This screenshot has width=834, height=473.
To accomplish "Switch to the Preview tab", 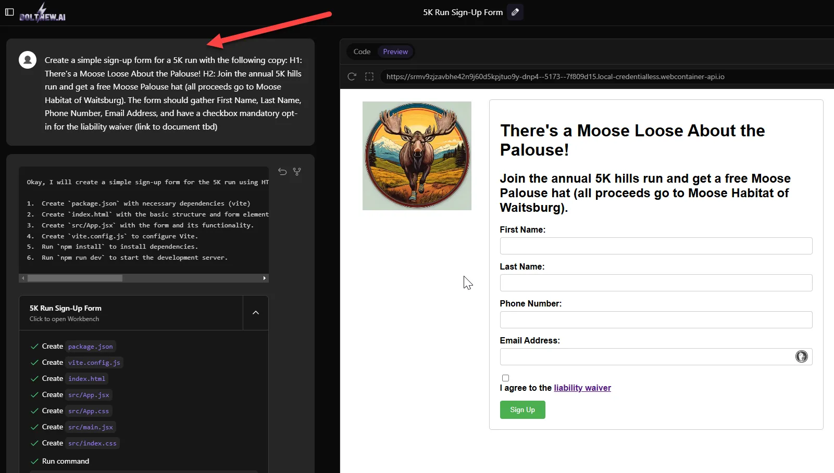I will (395, 52).
